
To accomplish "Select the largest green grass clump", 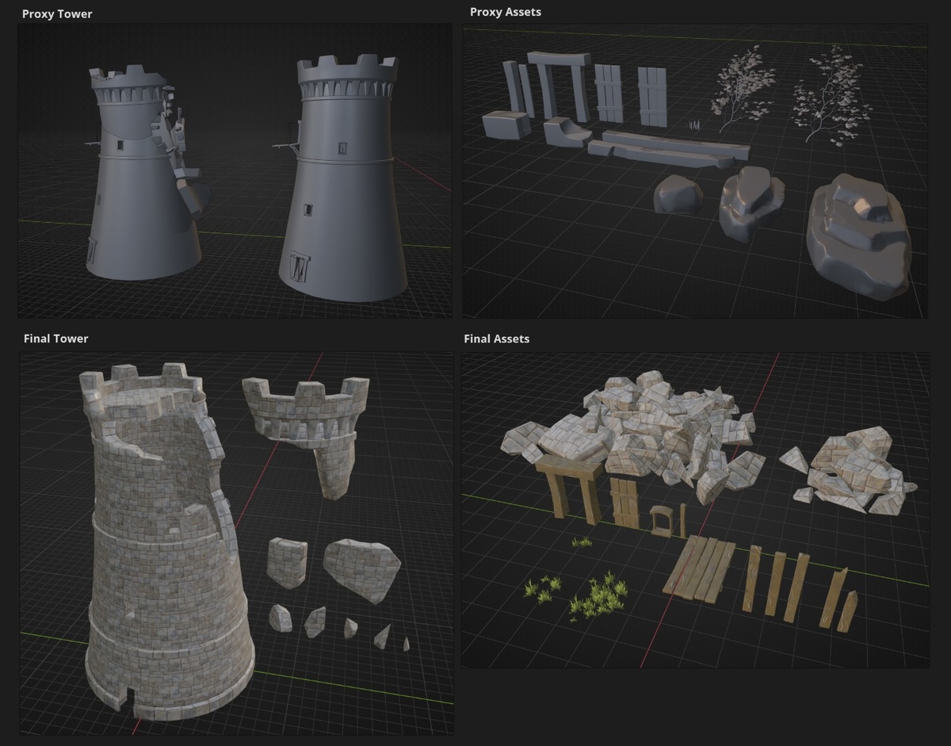I will coord(598,599).
